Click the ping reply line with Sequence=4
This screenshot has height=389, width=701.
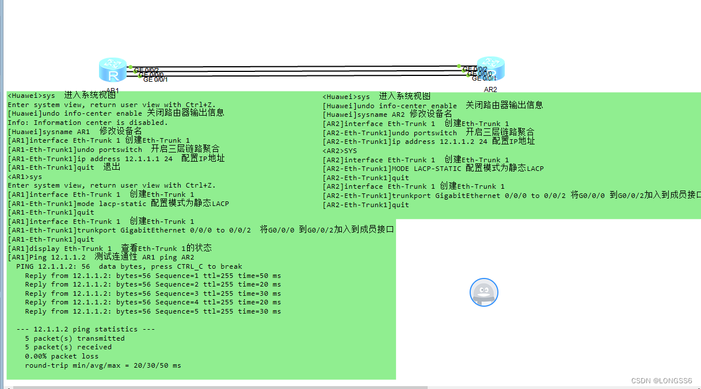153,302
